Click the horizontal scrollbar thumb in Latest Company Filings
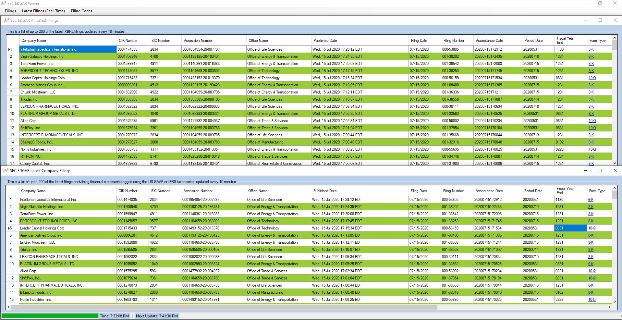 [224, 307]
